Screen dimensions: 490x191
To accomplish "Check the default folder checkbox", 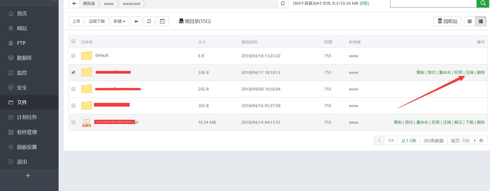I will pyautogui.click(x=73, y=56).
